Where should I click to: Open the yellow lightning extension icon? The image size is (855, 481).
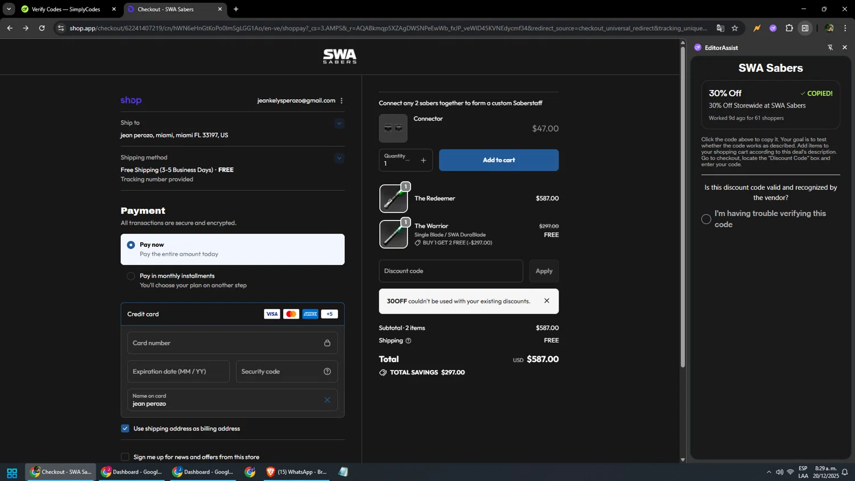click(x=757, y=28)
